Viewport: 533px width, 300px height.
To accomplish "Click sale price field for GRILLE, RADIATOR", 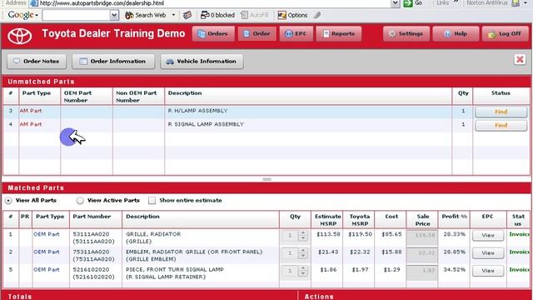I will (x=422, y=237).
